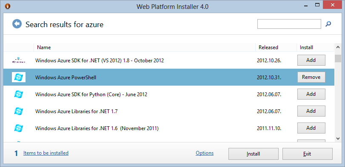Click the Windows Azure PowerShell icon

tap(19, 77)
